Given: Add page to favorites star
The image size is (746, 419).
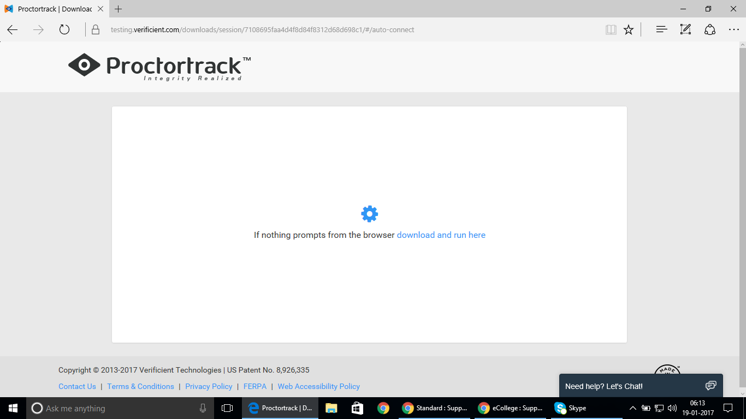Looking at the screenshot, I should tap(629, 29).
